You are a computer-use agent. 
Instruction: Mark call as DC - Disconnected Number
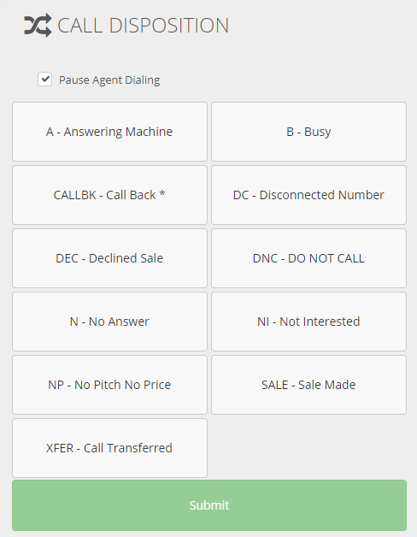pos(308,195)
